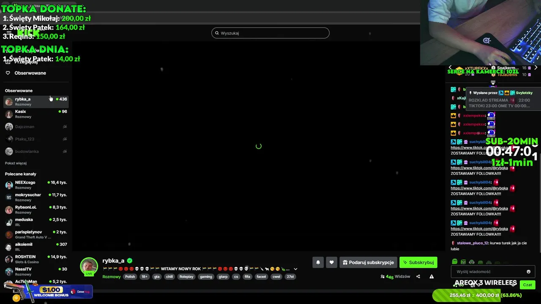Click stalowe_pluco_12 username in chat
541x304 pixels.
[x=473, y=243]
